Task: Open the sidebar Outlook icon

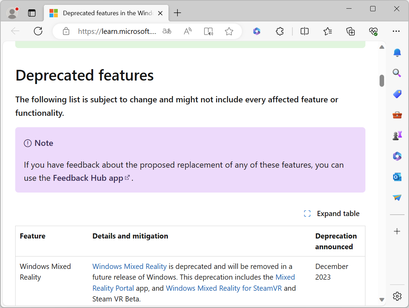Action: pos(397,177)
